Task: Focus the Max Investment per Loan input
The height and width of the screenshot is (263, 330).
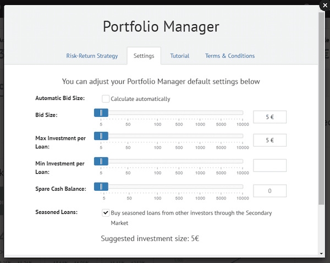Action: coord(269,140)
